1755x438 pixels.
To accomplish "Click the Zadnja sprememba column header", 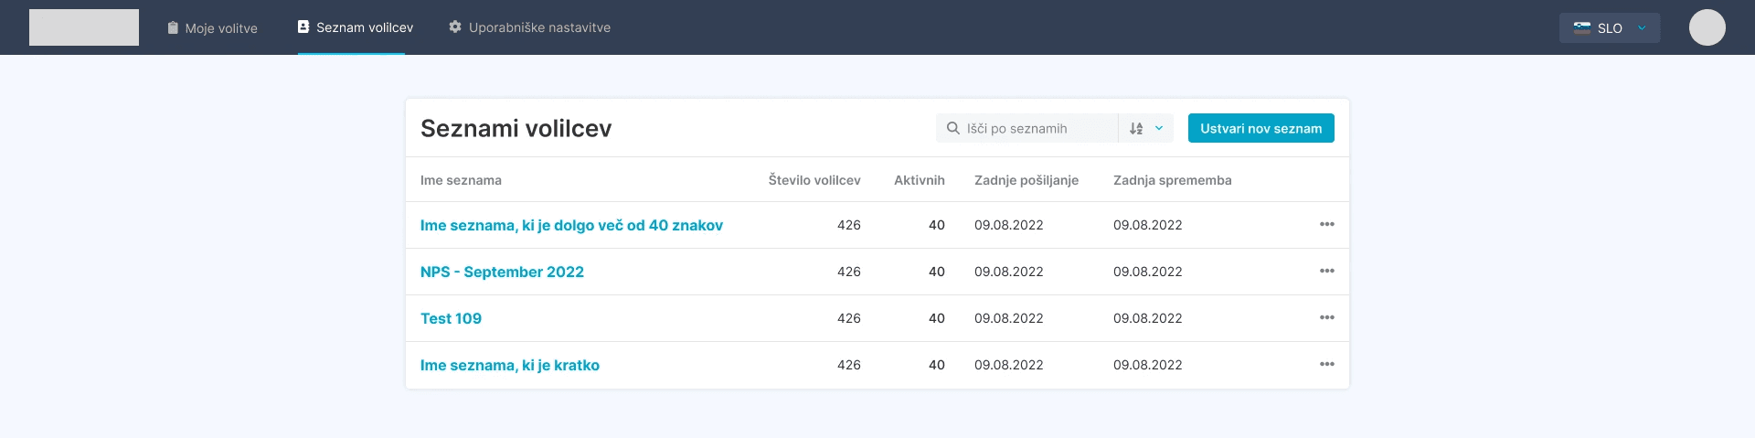I will coord(1173,180).
